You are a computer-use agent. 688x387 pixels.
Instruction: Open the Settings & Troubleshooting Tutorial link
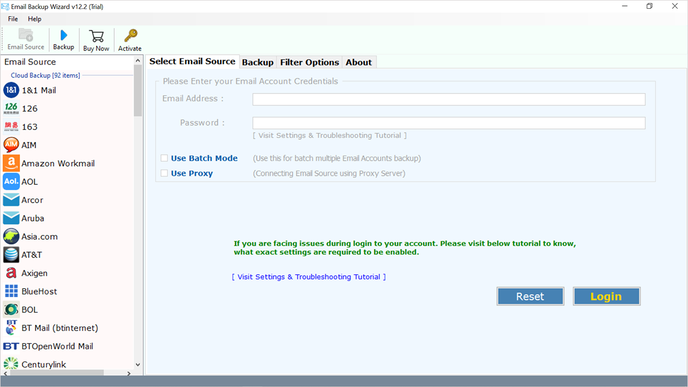308,276
